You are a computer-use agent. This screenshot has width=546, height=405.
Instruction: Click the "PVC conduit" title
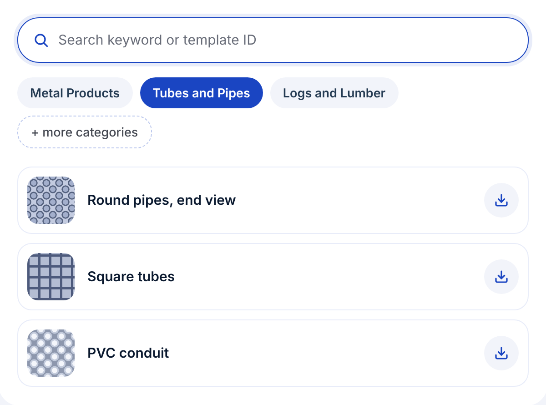click(128, 353)
